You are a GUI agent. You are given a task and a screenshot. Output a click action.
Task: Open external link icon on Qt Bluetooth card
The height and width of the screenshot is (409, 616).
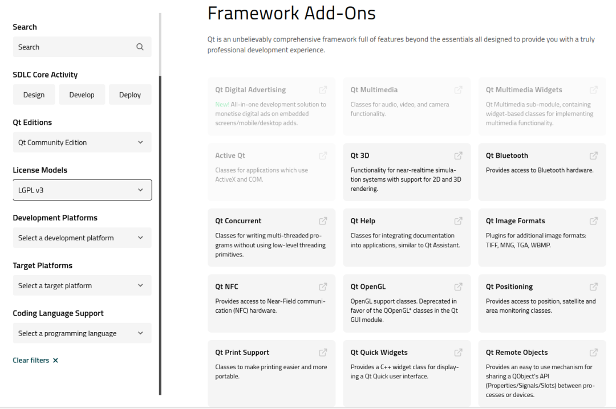point(594,156)
